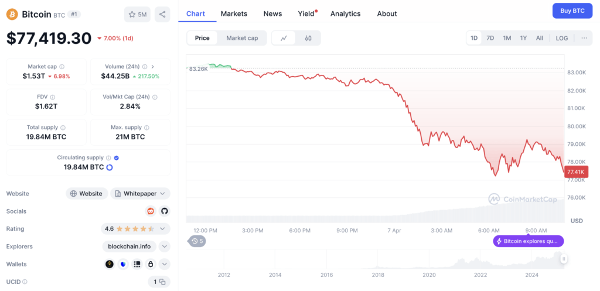Click the Market cap info icon
This screenshot has width=600, height=291.
click(x=62, y=67)
